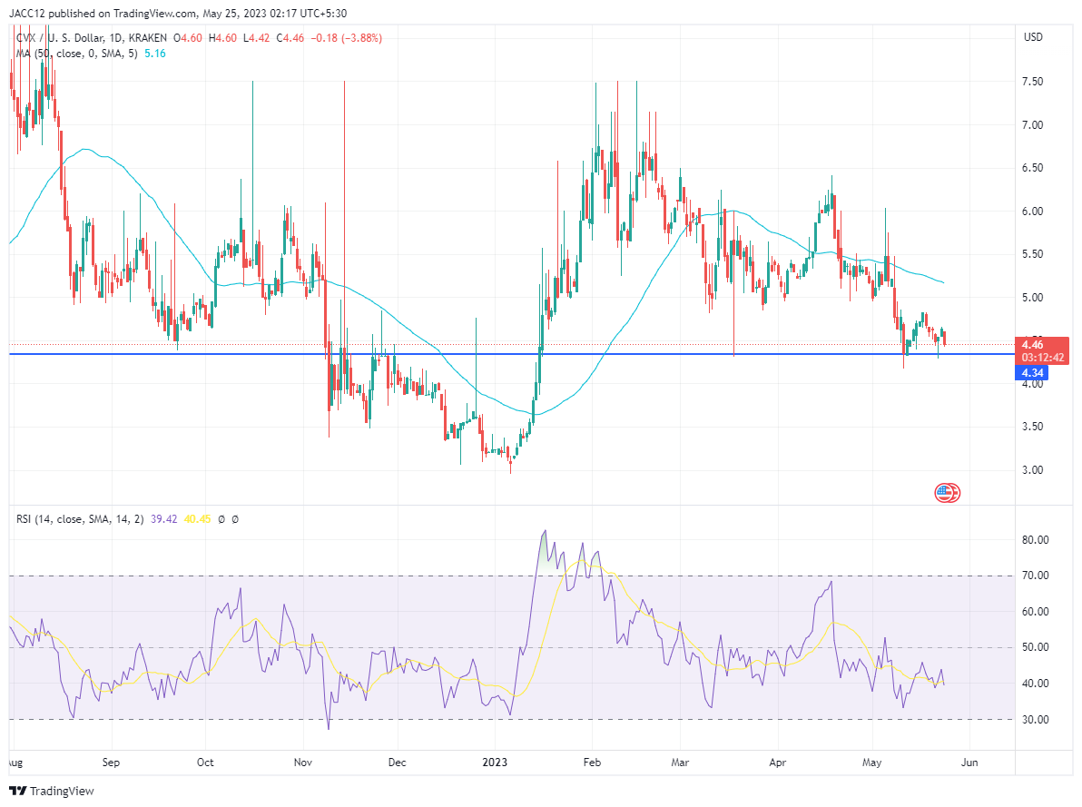The image size is (1082, 807).
Task: Click the May label on the time axis
Action: tap(872, 763)
